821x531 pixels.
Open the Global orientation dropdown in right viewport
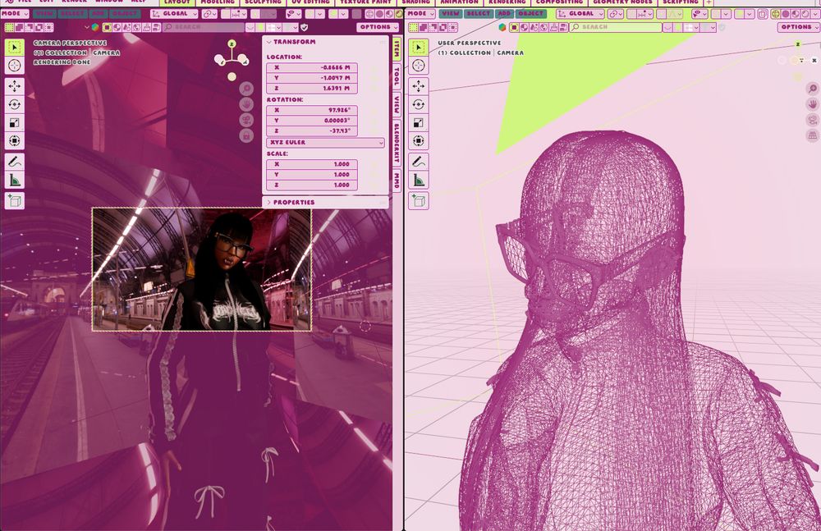coord(580,14)
